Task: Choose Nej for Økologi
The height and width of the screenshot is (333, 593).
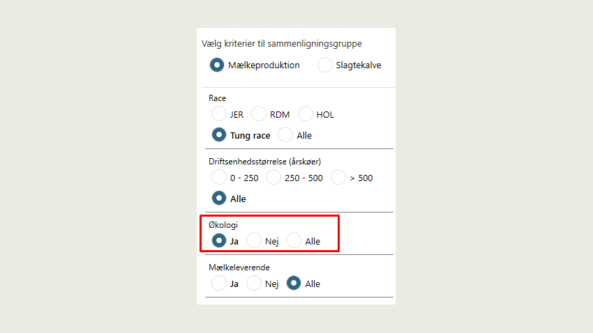Action: tap(254, 241)
